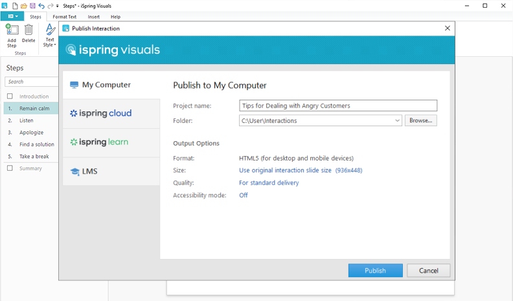Toggle the Introduction step checkbox

click(10, 96)
